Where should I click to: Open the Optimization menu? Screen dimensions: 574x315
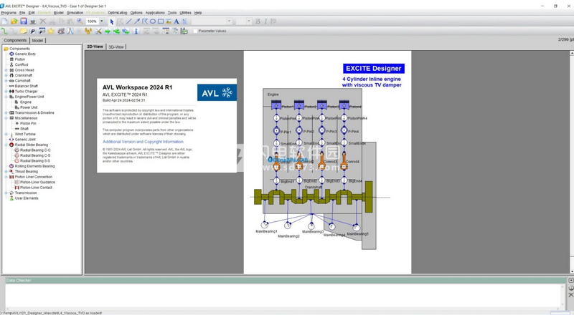[x=118, y=13]
